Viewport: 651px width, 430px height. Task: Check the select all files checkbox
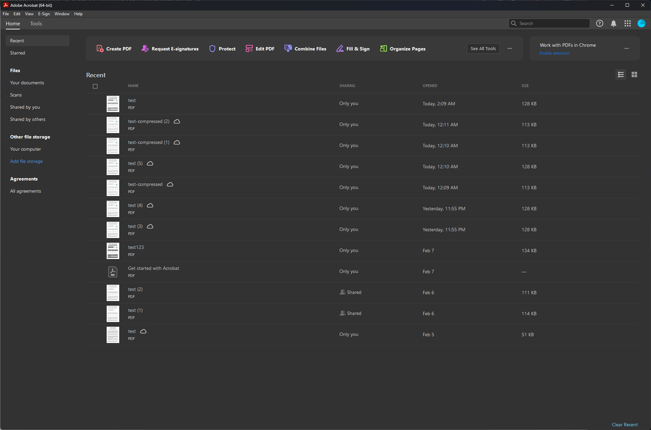(95, 86)
